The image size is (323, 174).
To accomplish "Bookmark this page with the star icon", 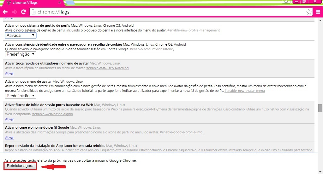I will tap(308, 12).
